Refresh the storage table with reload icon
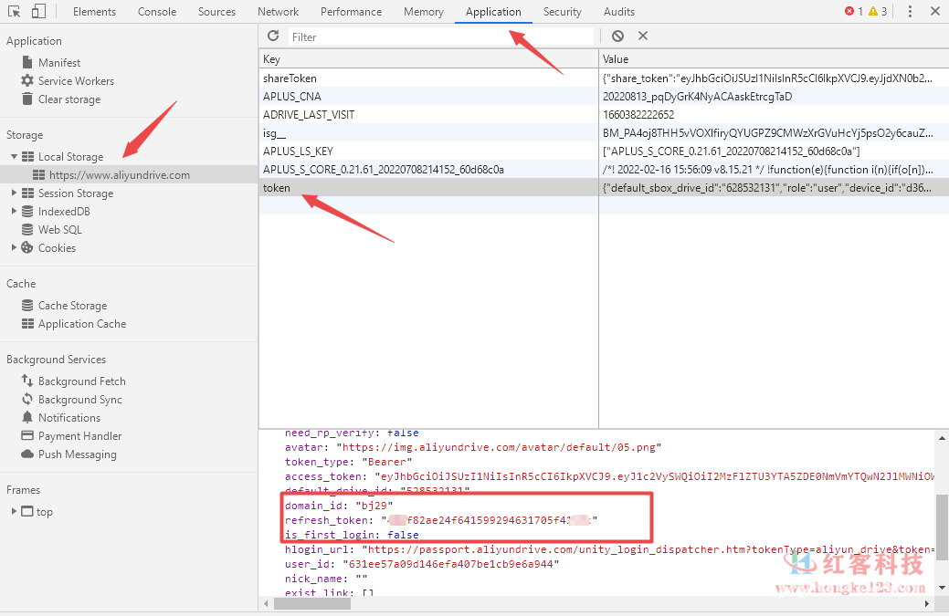The width and height of the screenshot is (949, 616). (273, 37)
